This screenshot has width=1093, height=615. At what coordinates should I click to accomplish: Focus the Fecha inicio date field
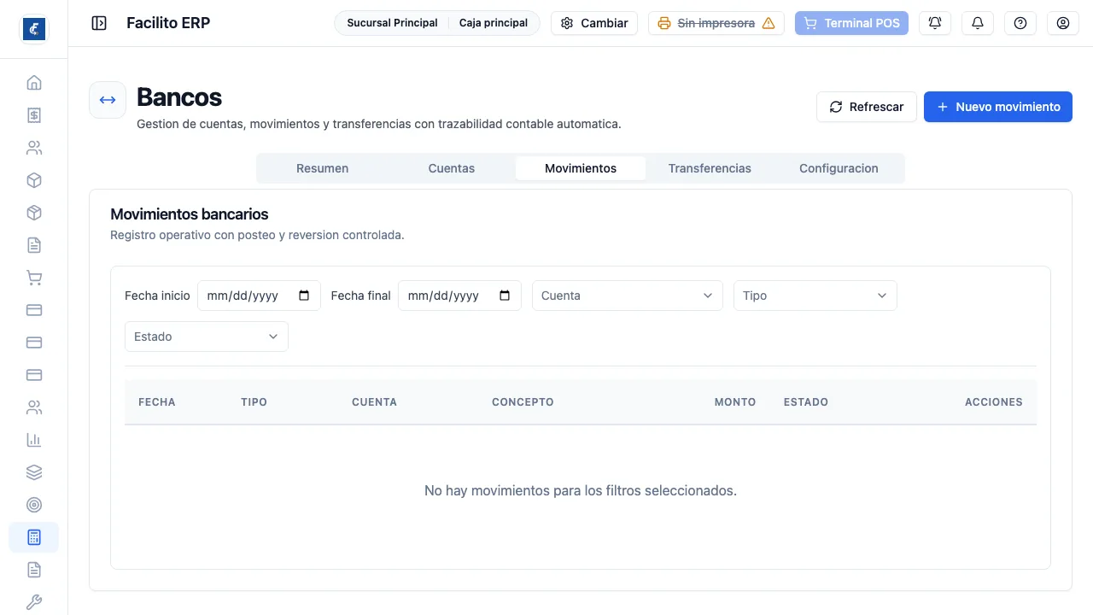point(259,296)
